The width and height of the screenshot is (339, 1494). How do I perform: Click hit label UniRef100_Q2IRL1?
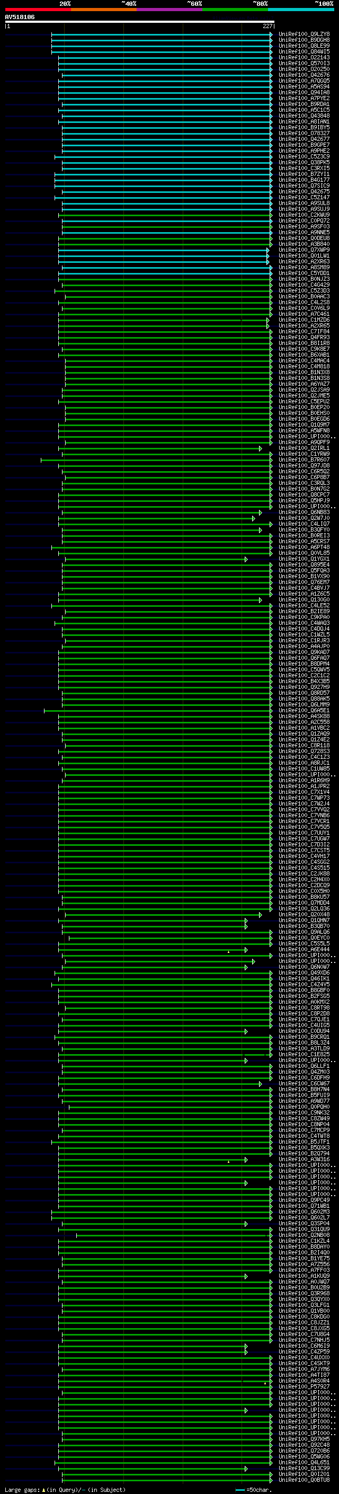[x=304, y=448]
